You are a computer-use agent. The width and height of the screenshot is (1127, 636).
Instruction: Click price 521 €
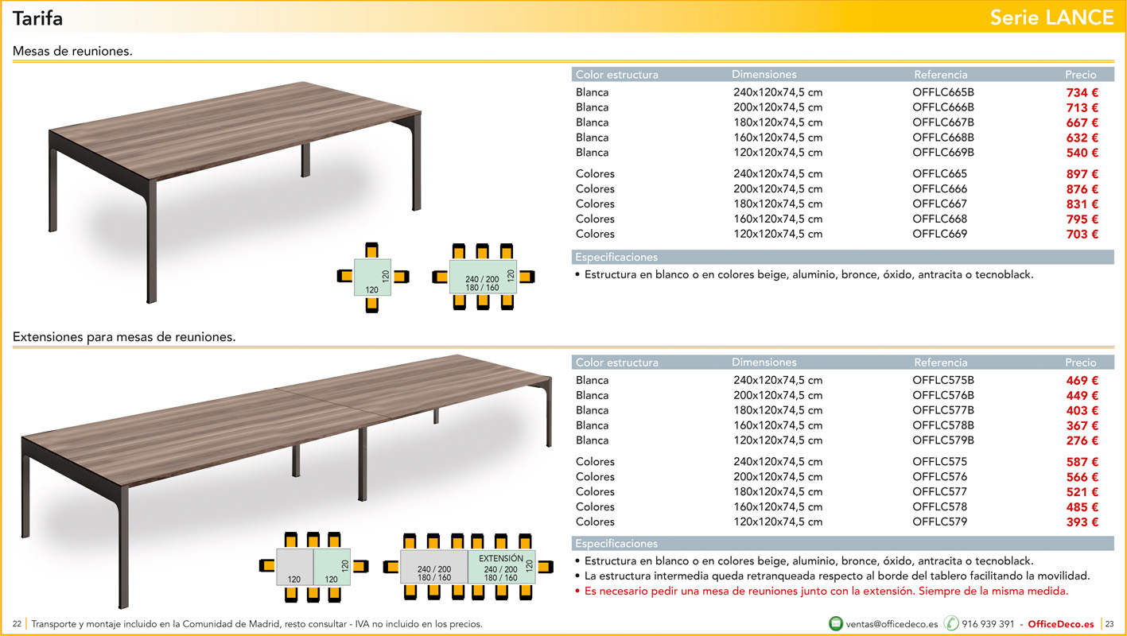[1082, 492]
